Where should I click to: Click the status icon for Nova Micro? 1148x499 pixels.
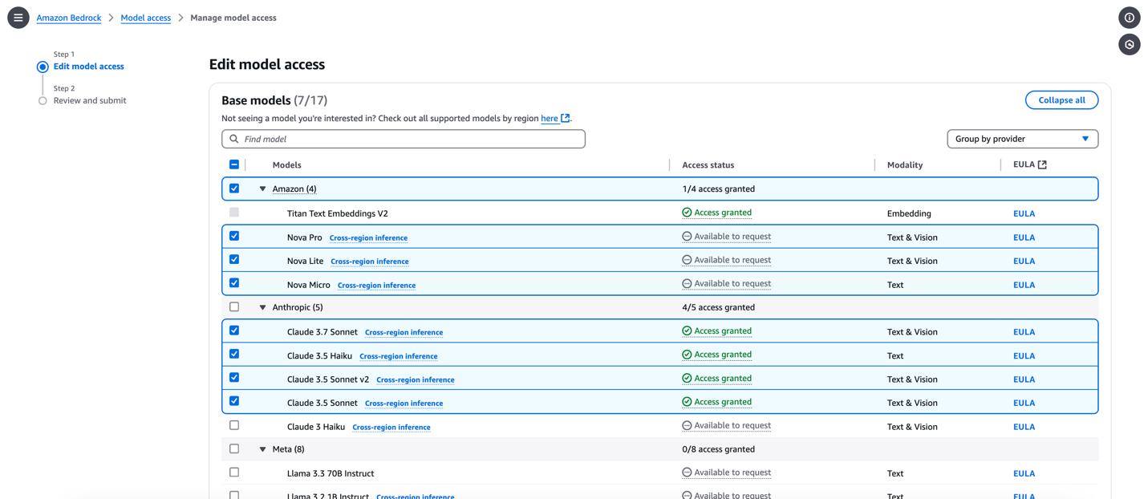[x=687, y=283]
